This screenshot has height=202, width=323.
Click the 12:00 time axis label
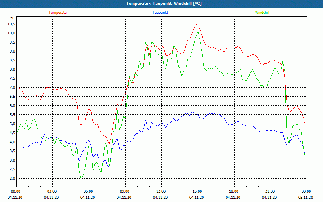(x=161, y=191)
